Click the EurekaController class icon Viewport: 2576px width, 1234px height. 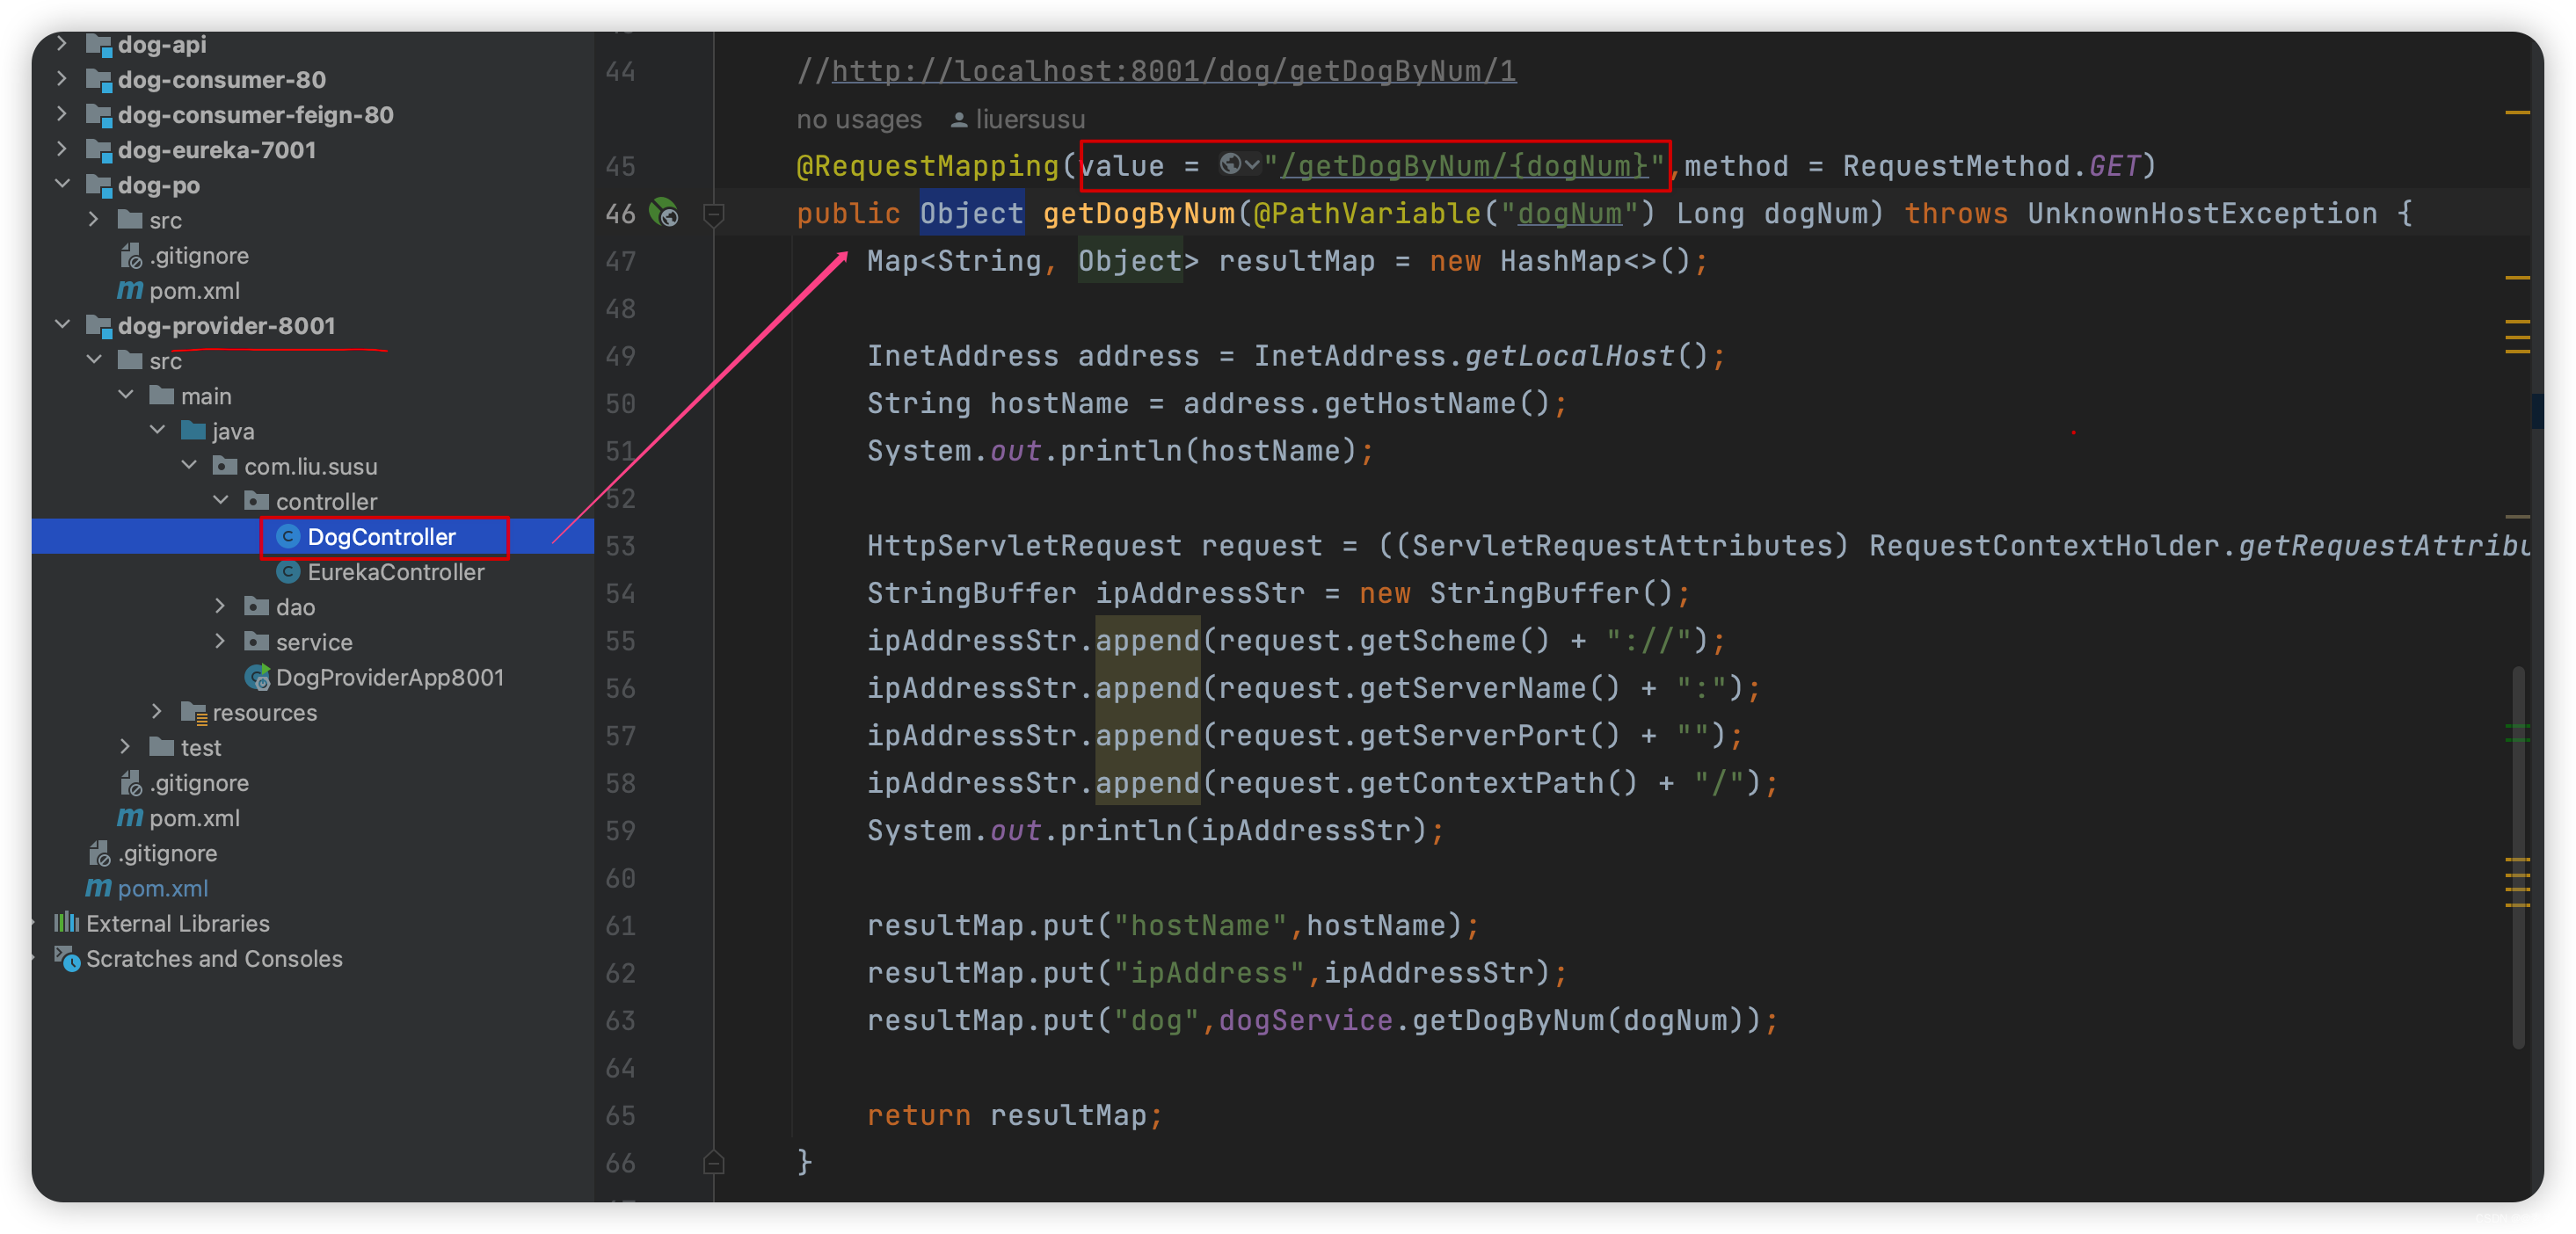[x=287, y=572]
